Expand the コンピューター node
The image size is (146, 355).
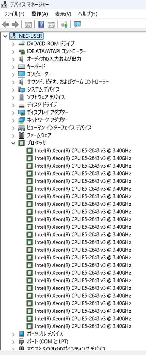tap(13, 74)
